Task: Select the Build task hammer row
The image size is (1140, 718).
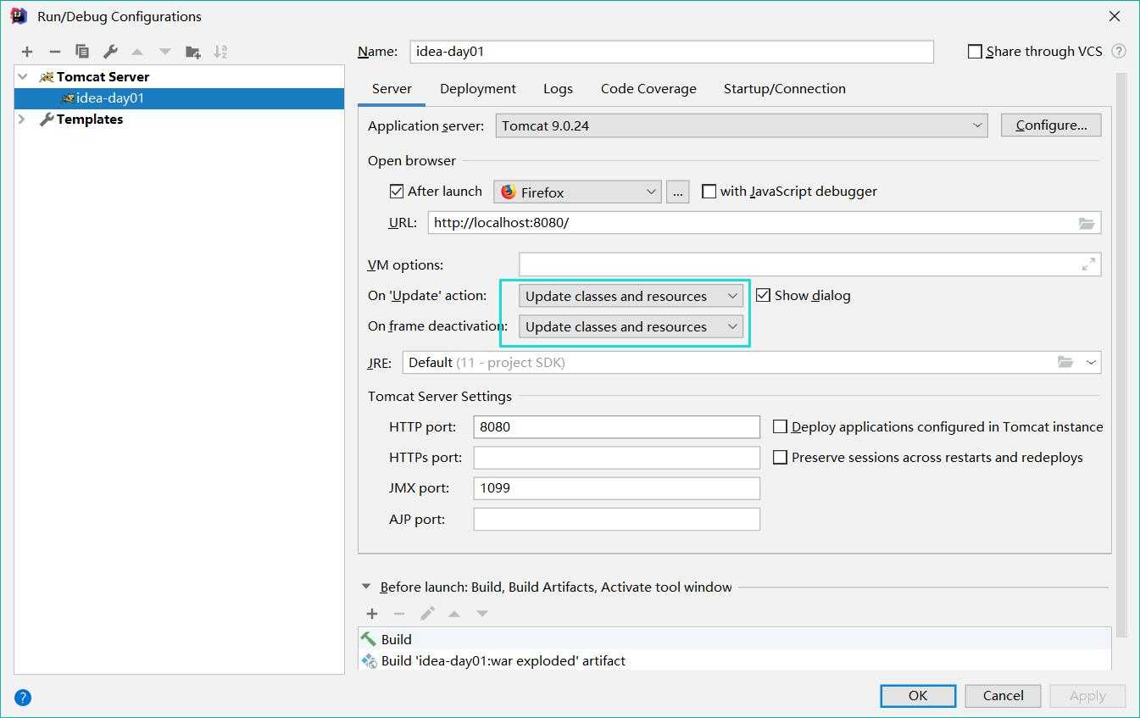Action: click(734, 639)
